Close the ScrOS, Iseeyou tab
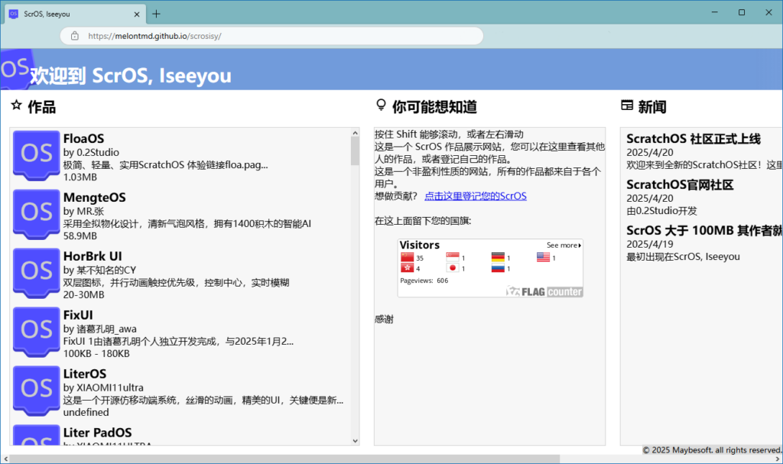 point(136,13)
